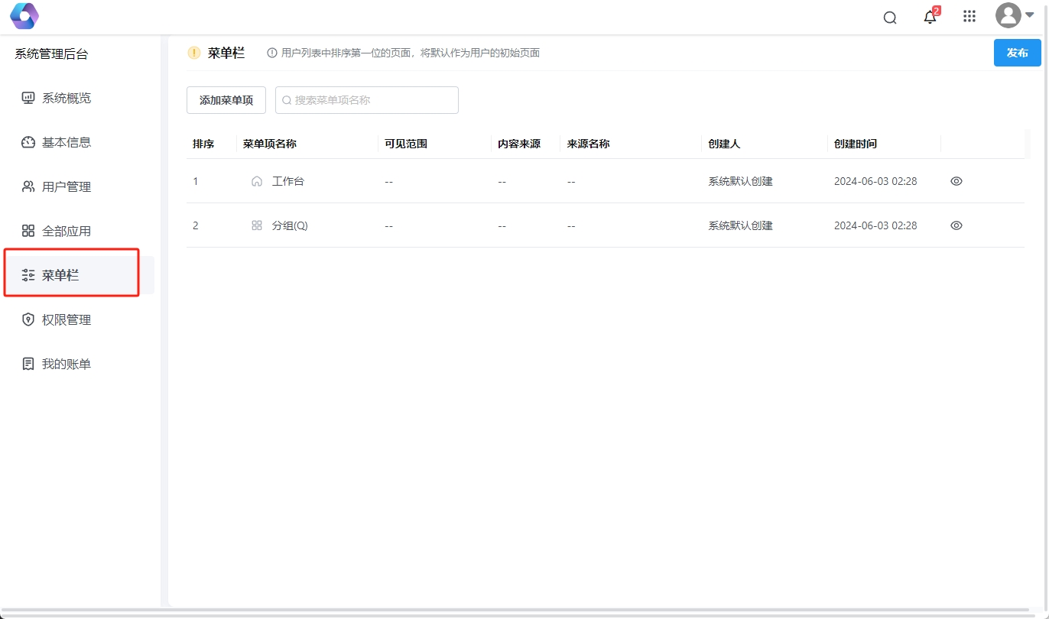Open the notification bell with red badge
Viewport: 1049px width, 619px height.
930,16
